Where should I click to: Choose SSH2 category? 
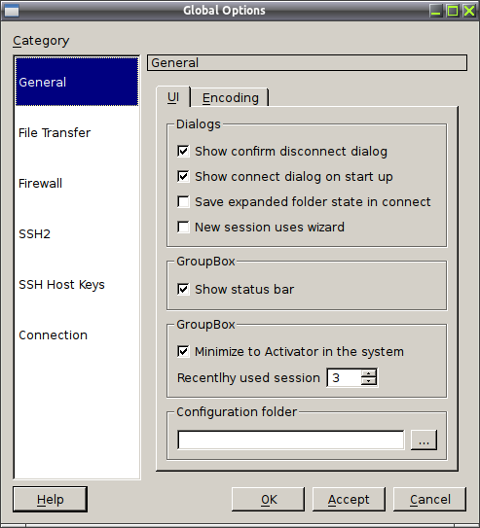coord(77,233)
